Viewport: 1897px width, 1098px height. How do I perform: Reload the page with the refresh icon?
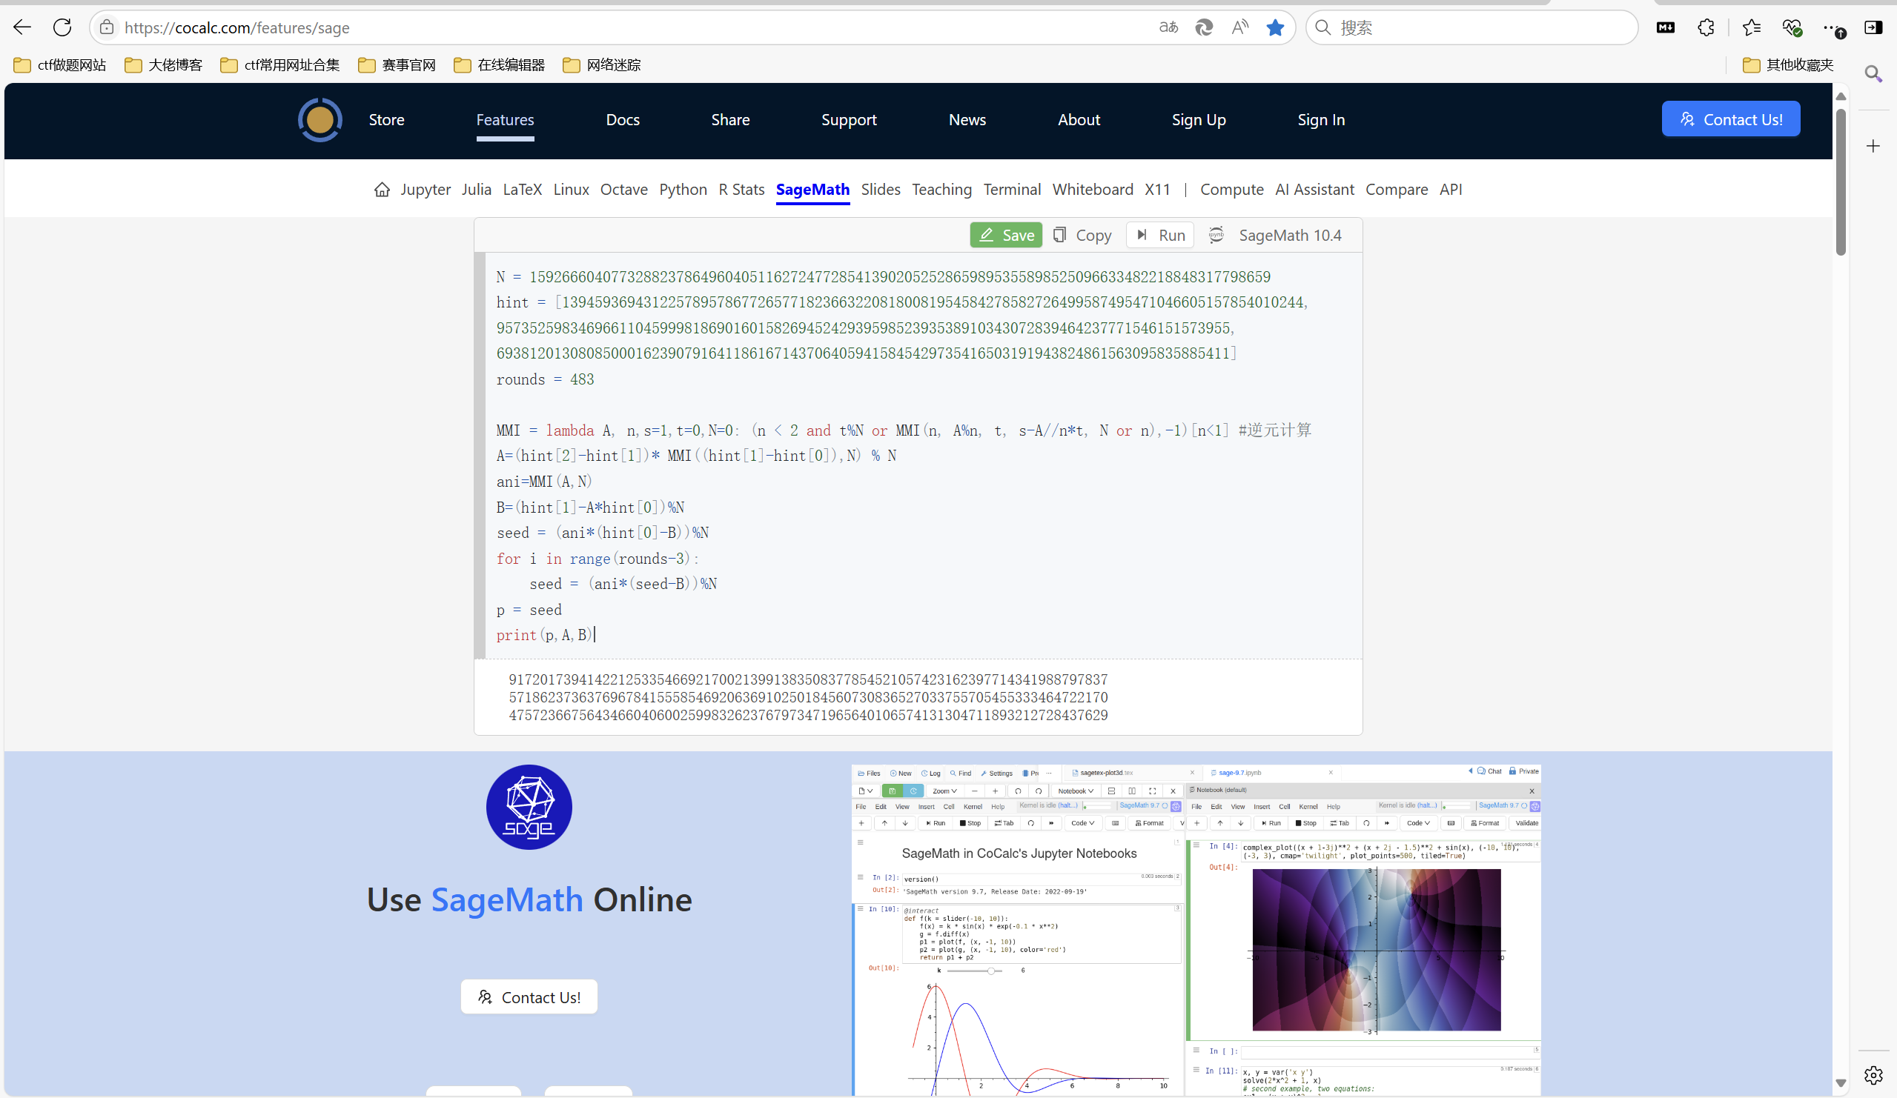62,28
